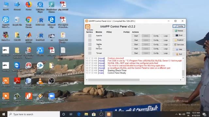View Logs for Mercury module
This screenshot has width=209, height=117.
coord(166,49)
